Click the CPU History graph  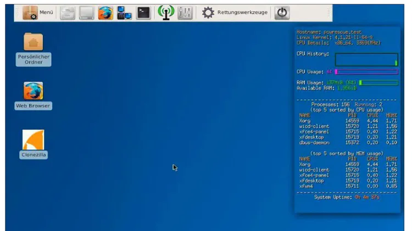366,59
